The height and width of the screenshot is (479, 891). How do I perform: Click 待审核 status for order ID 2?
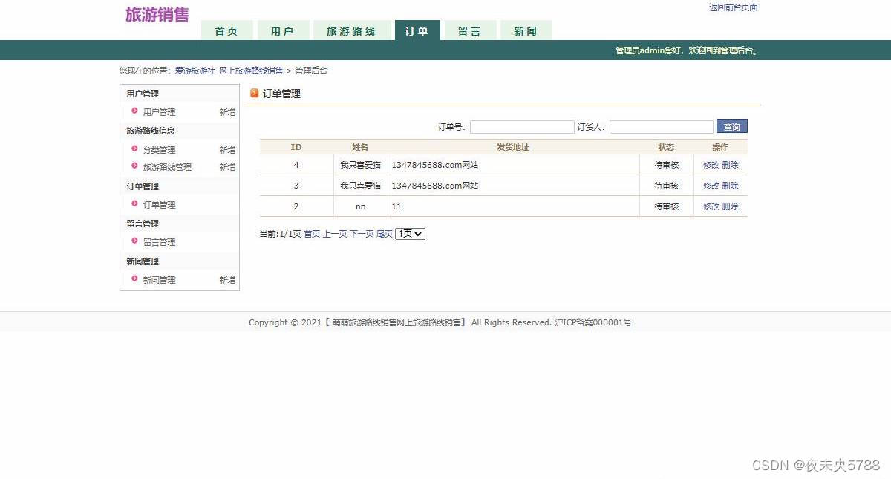[667, 206]
